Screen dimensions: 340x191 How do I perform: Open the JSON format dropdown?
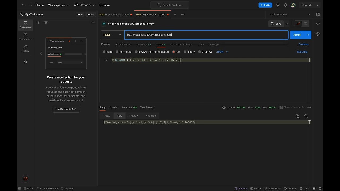pyautogui.click(x=222, y=52)
